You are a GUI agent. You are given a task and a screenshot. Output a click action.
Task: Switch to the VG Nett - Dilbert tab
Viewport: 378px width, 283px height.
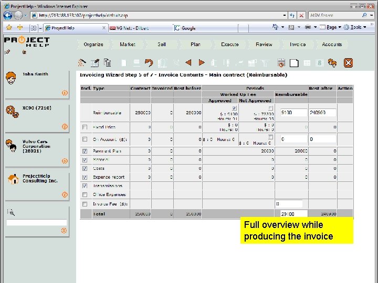[x=140, y=28]
